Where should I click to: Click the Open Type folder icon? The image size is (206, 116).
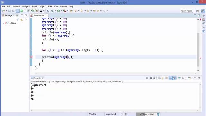click(71, 11)
